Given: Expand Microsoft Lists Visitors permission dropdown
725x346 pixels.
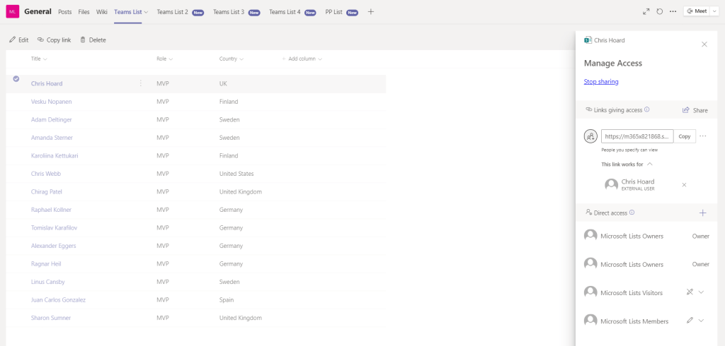Looking at the screenshot, I should pyautogui.click(x=701, y=292).
